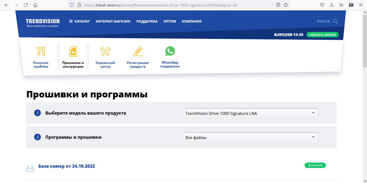Click the browser Back arrow

click(6, 5)
